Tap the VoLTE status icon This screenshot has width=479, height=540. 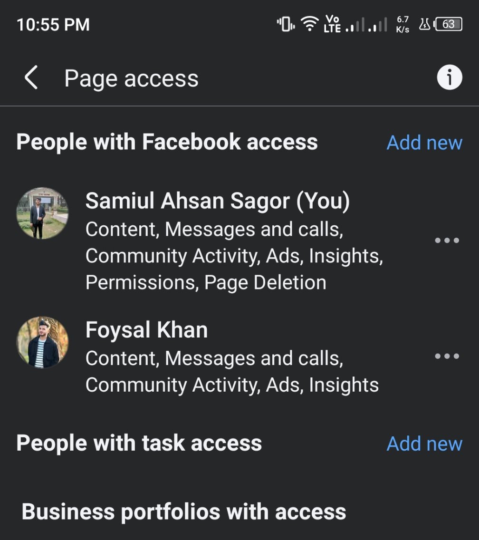click(333, 24)
